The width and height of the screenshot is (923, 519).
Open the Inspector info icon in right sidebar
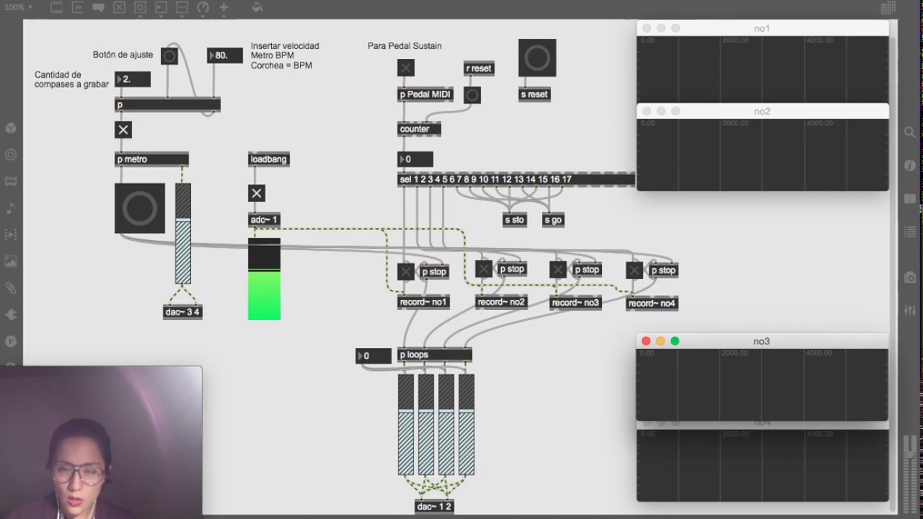point(910,166)
